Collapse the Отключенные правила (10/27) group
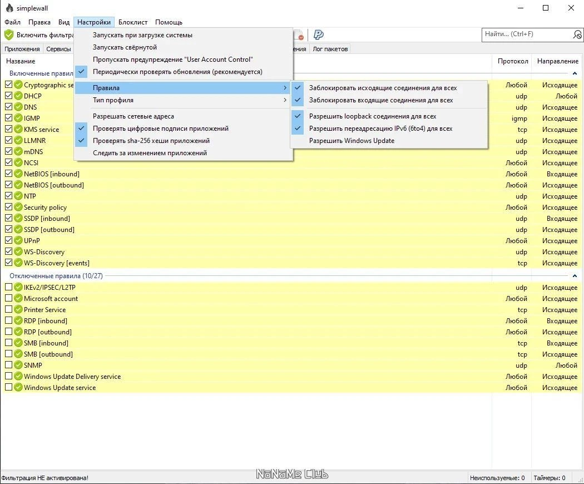The image size is (584, 484). coord(575,276)
